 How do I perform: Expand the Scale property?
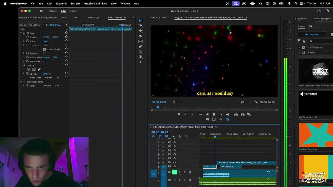coord(23,41)
